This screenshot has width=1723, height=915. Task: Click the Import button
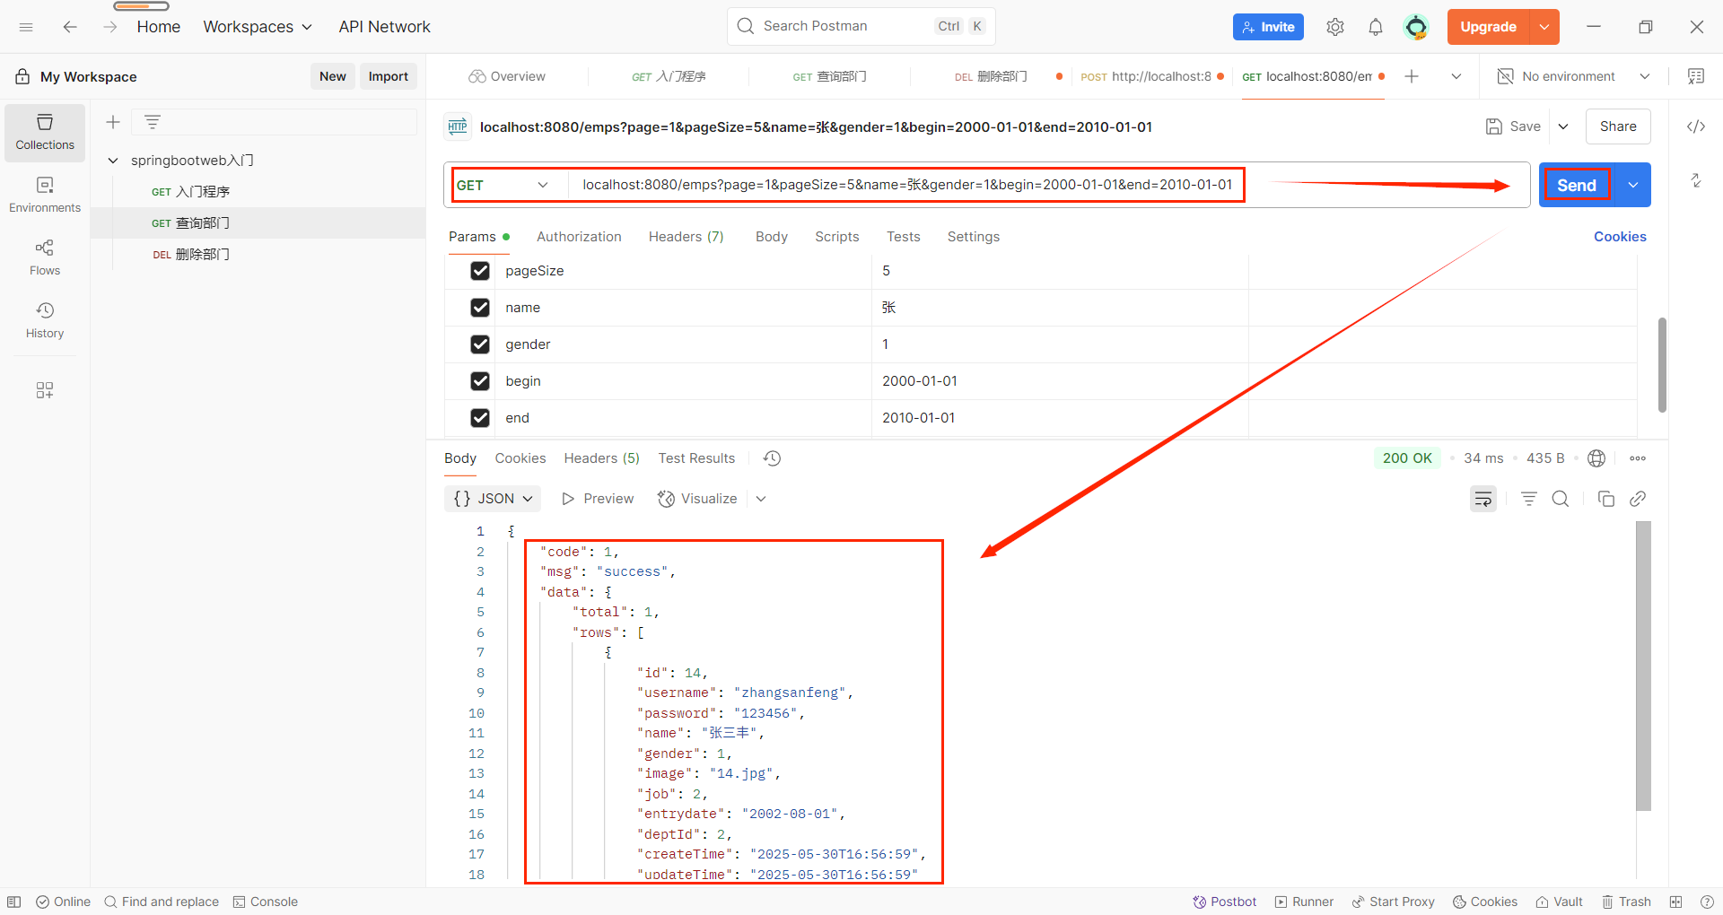389,76
